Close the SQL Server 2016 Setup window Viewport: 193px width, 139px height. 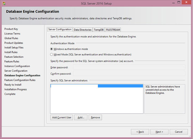click(186, 2)
